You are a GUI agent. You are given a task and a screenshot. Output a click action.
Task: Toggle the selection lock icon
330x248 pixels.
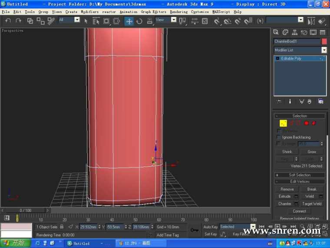pos(62,227)
